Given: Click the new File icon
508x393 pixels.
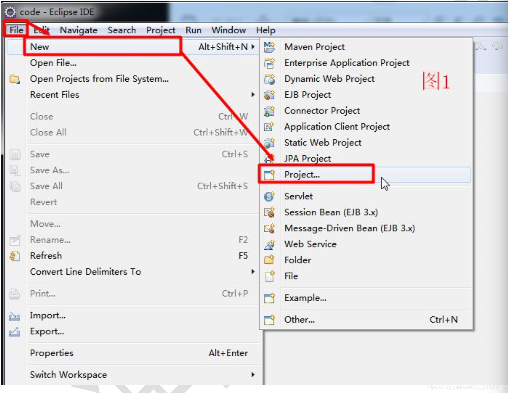Looking at the screenshot, I should coord(269,276).
